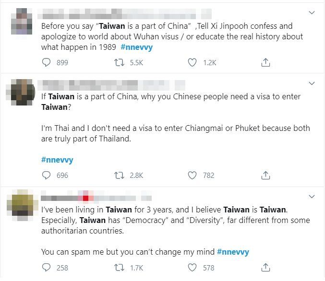The image size is (325, 281).
Task: Open more options on the first tweet
Action: pos(312,13)
